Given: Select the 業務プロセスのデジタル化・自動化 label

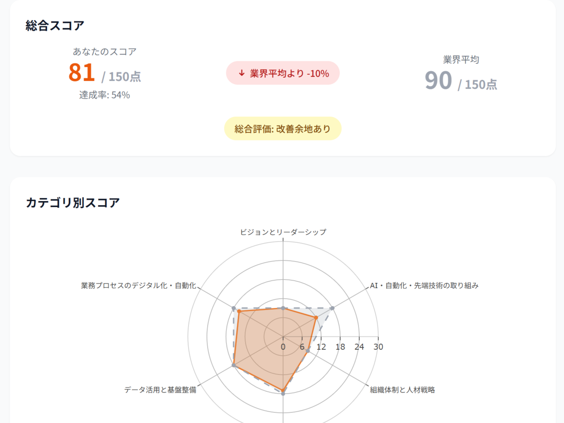Looking at the screenshot, I should [138, 285].
